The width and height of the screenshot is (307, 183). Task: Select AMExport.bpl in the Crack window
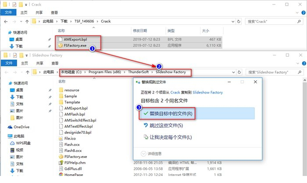[76, 38]
